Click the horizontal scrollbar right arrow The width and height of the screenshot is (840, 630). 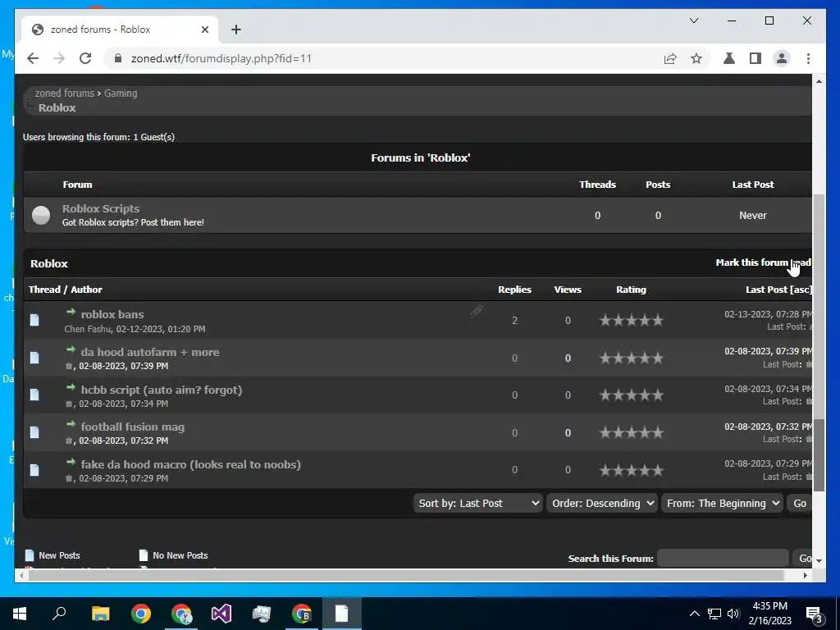point(805,575)
